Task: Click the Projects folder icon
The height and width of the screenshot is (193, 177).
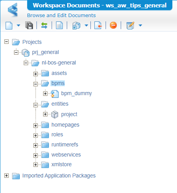Action: coord(16,42)
